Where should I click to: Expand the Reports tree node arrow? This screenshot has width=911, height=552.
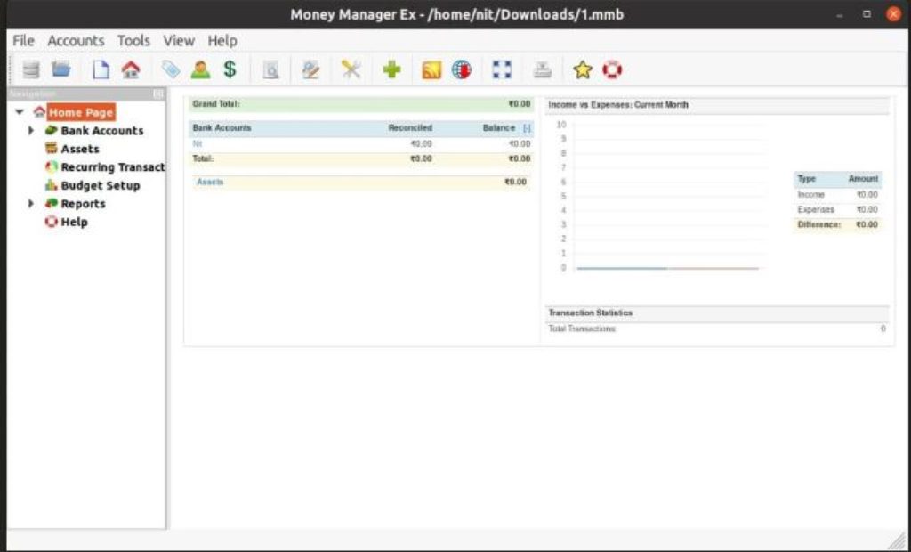(x=31, y=204)
